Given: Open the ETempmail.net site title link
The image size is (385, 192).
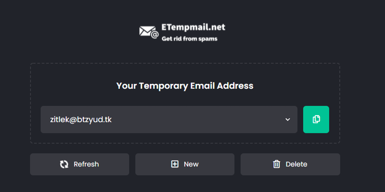Looking at the screenshot, I should pyautogui.click(x=193, y=27).
